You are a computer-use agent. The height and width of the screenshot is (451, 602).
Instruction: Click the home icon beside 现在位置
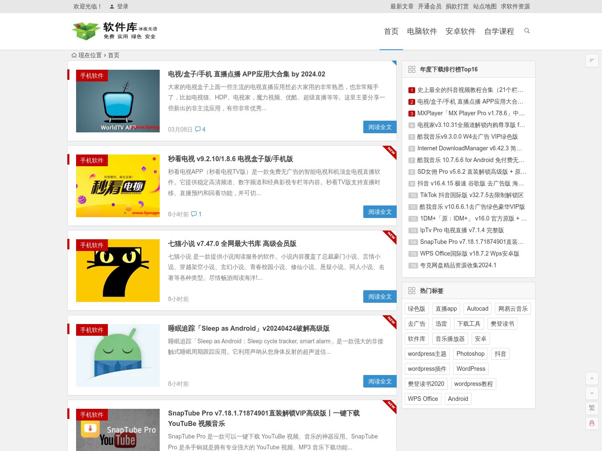click(74, 55)
